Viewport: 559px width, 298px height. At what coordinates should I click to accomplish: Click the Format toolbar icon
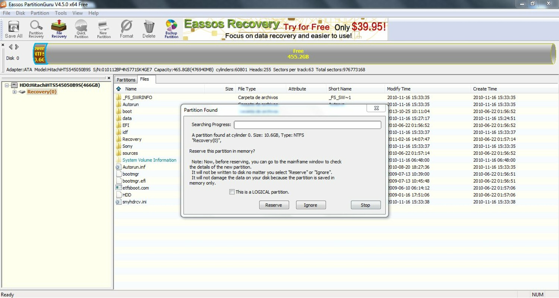126,29
